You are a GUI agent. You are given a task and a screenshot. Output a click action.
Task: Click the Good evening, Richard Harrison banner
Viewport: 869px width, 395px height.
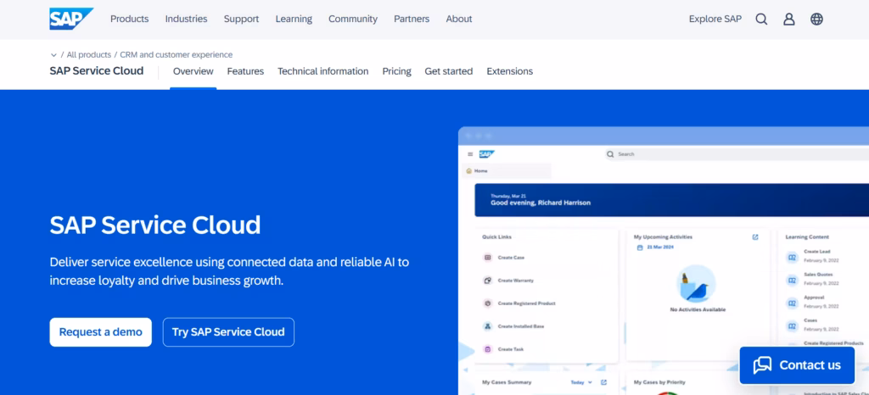672,200
